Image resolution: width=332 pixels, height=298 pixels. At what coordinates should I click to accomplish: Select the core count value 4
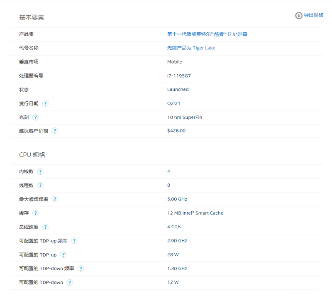[168, 171]
